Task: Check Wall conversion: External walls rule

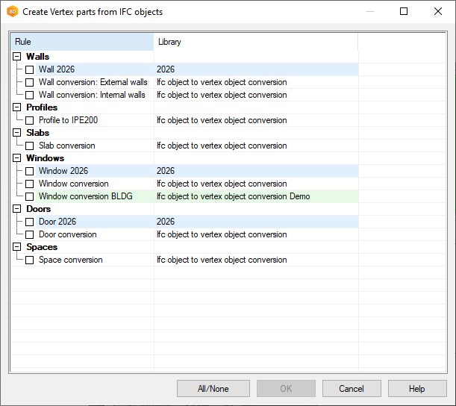Action: pos(30,82)
